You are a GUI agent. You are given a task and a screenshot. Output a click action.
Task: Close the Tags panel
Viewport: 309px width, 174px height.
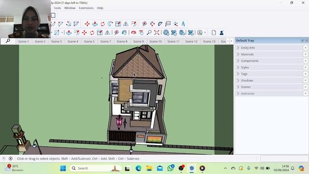click(x=306, y=74)
